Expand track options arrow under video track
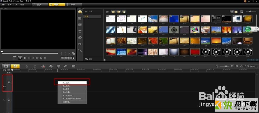The width and height of the screenshot is (259, 113). coord(4,90)
